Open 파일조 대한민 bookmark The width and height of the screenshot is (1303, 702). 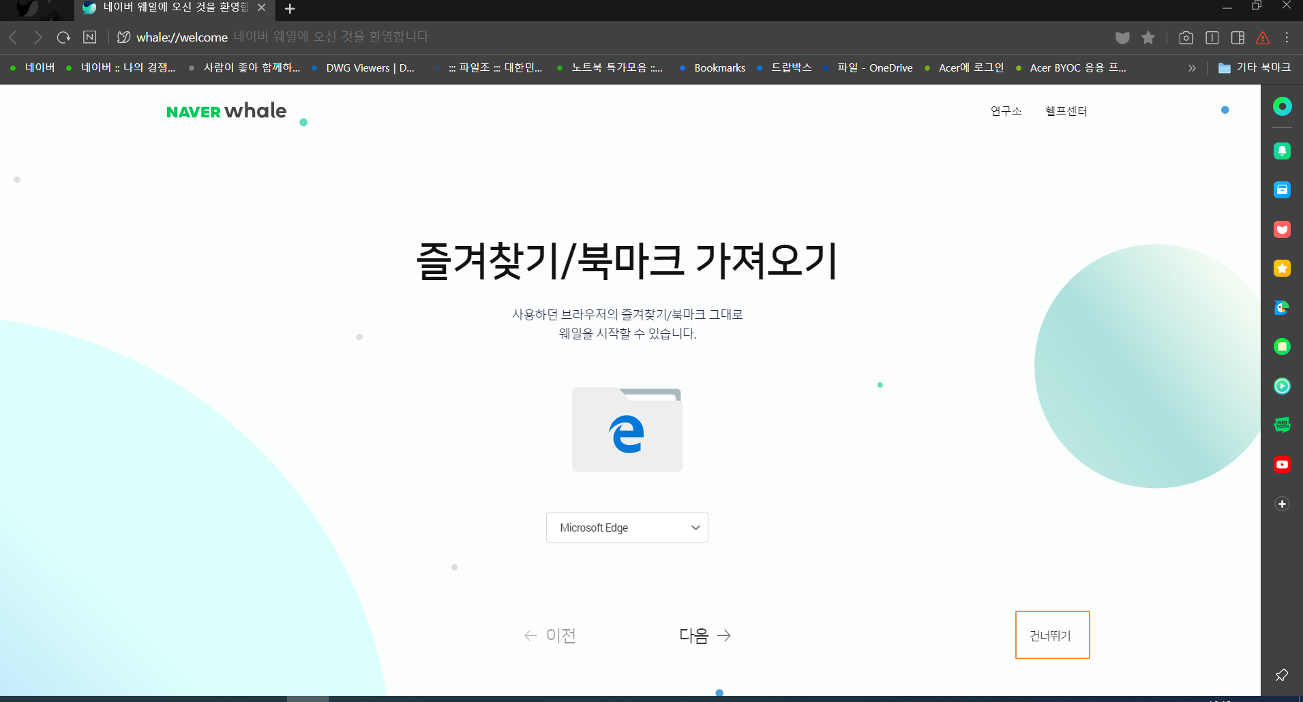tap(488, 67)
